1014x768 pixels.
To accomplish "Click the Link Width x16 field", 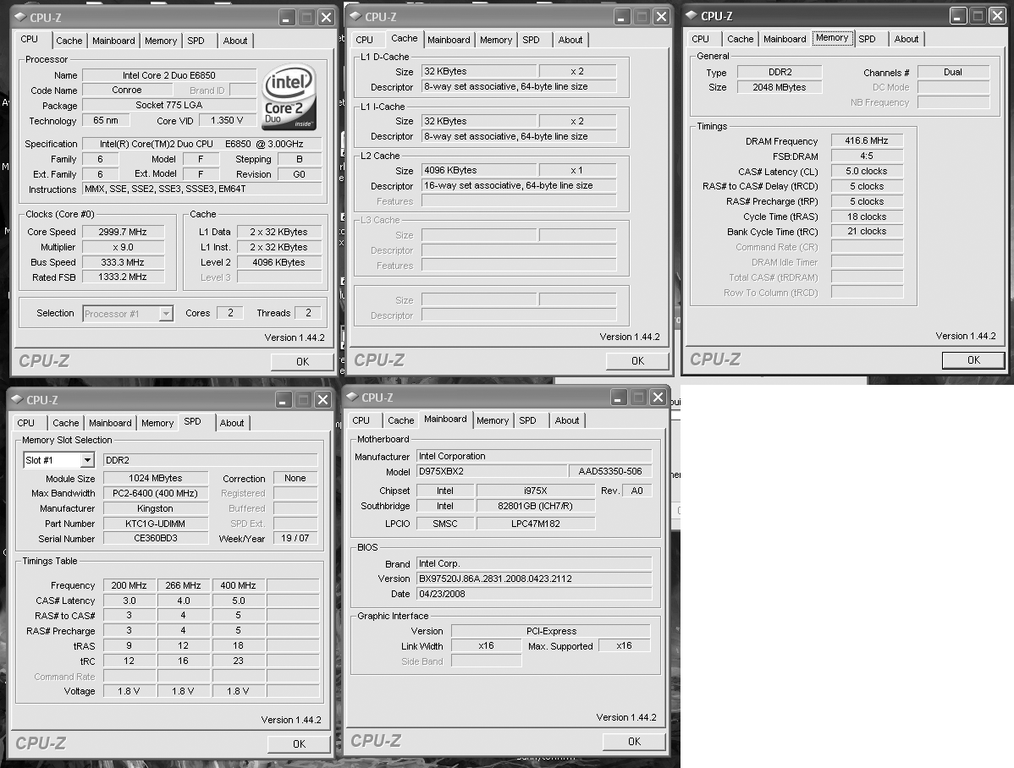I will [x=487, y=645].
